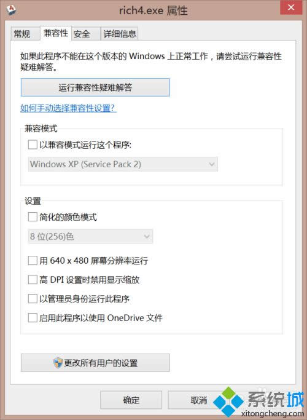Click the arrow of the compatibility mode combo box
This screenshot has width=307, height=420.
[212, 164]
